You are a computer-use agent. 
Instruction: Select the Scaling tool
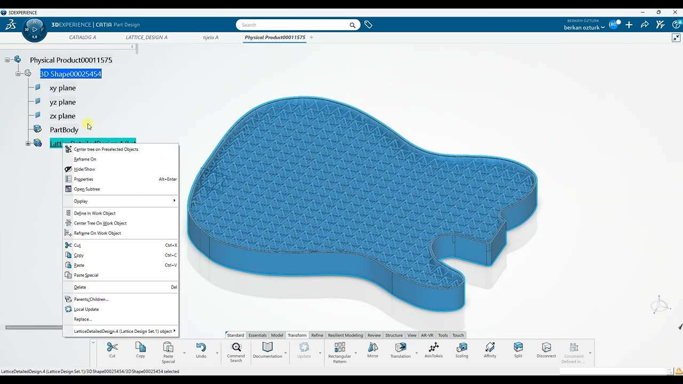click(x=462, y=350)
